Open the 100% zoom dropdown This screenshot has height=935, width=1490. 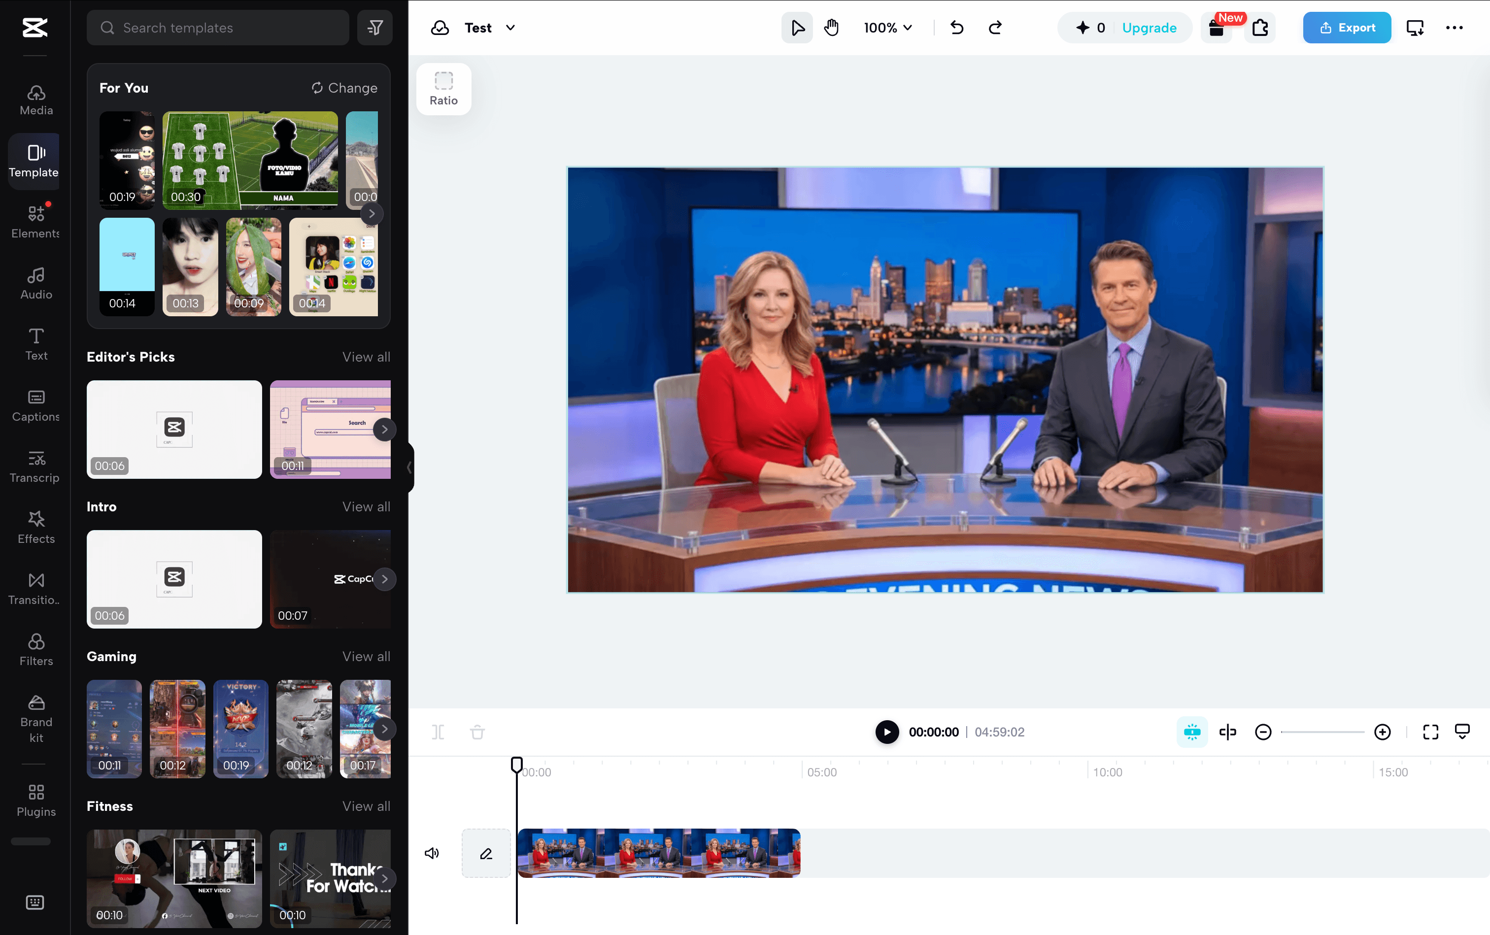pyautogui.click(x=887, y=27)
